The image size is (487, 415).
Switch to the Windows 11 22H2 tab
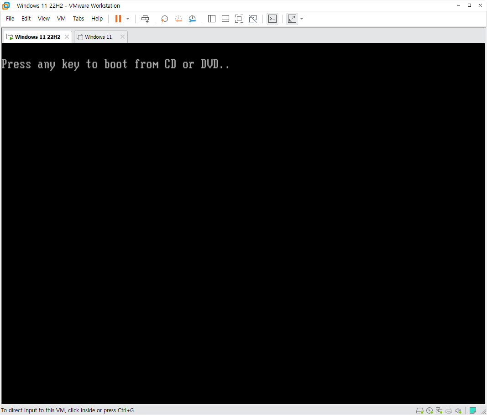(x=37, y=36)
